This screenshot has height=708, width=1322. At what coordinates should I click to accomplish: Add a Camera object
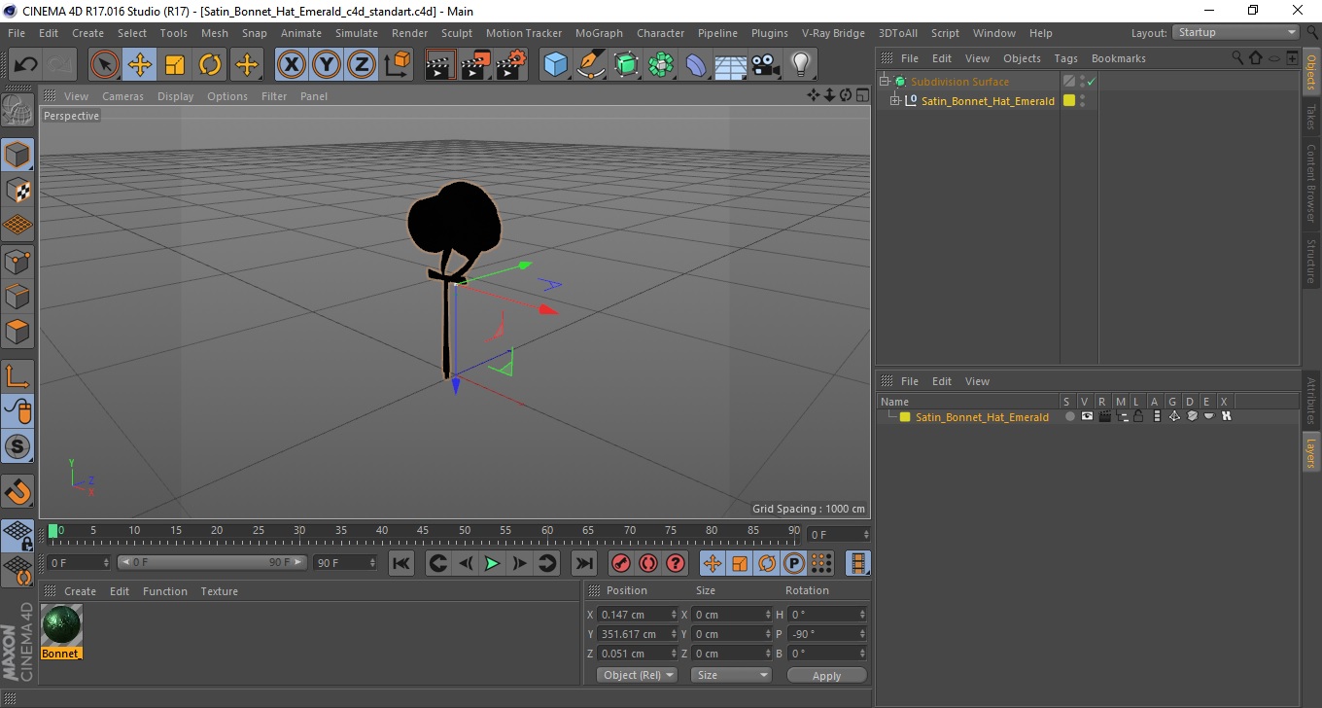765,65
